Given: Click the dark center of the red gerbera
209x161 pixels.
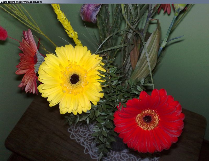Looking at the screenshot, I should tap(147, 119).
